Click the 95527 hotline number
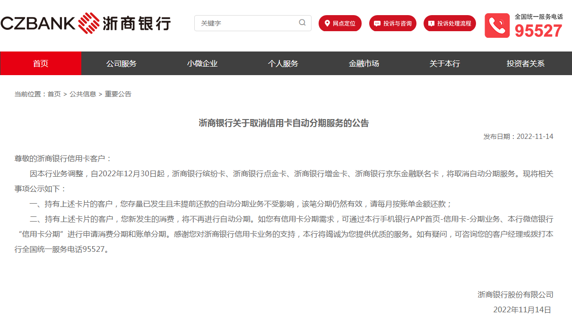The height and width of the screenshot is (326, 572). pos(538,31)
